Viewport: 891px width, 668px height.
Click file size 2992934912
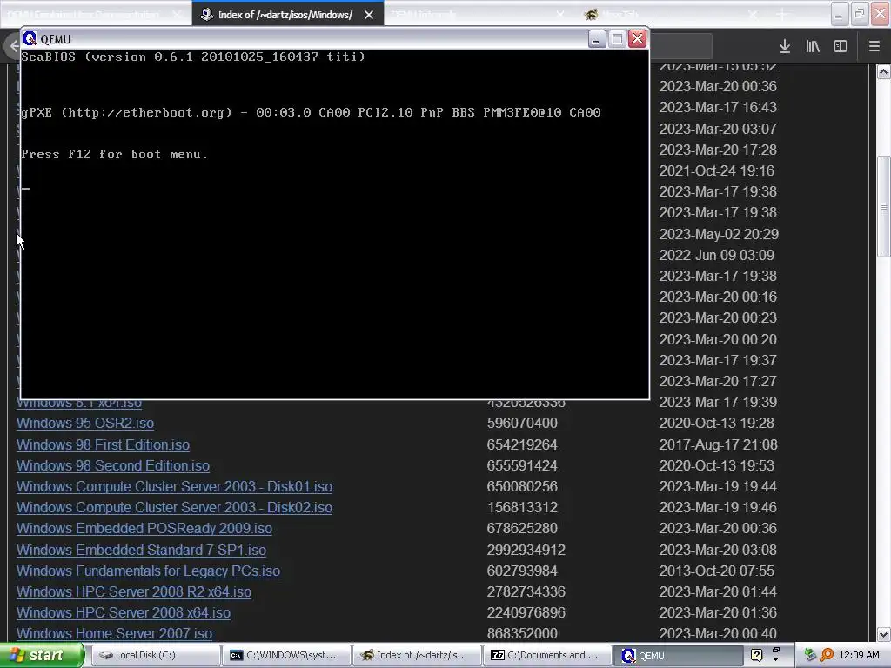tap(526, 550)
